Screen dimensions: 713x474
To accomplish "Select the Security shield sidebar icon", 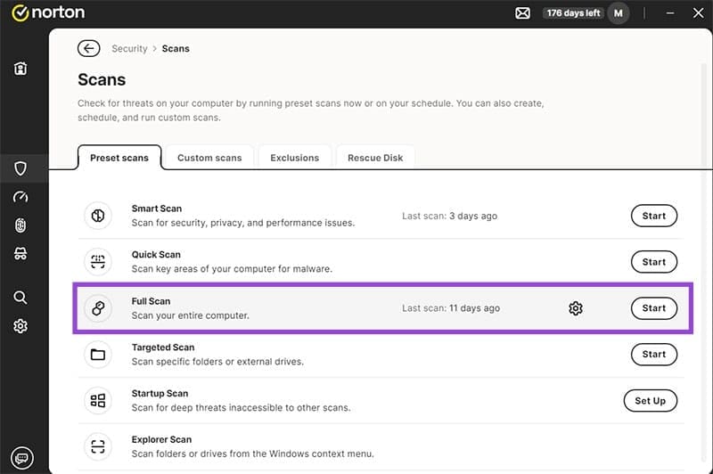I will [x=20, y=168].
